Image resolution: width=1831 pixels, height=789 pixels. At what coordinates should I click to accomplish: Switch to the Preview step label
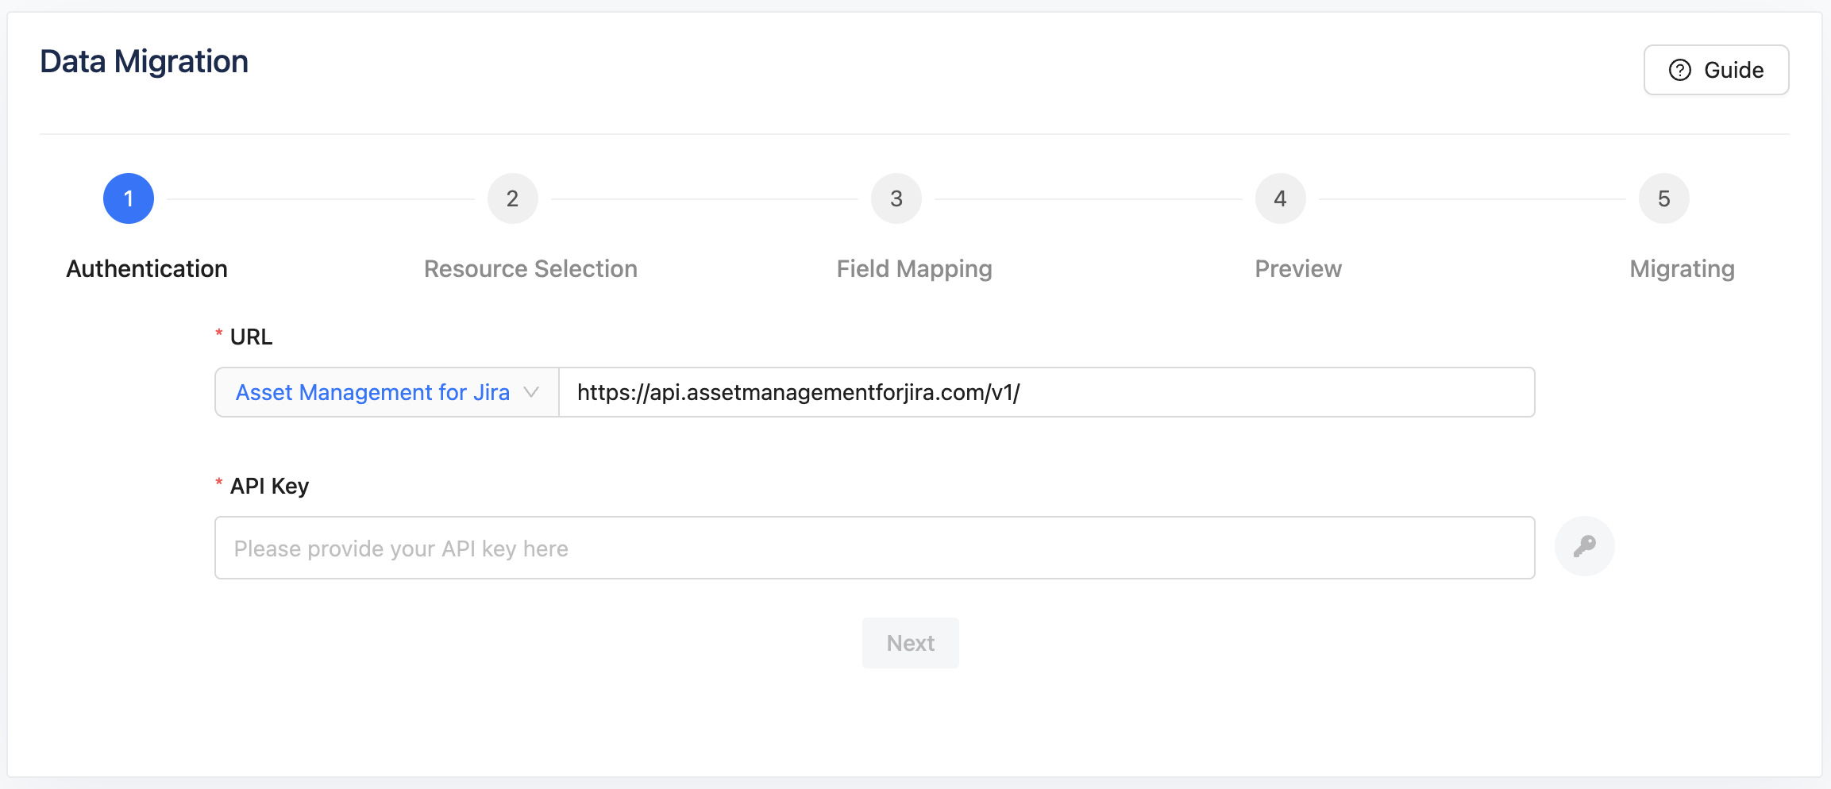[x=1298, y=269]
